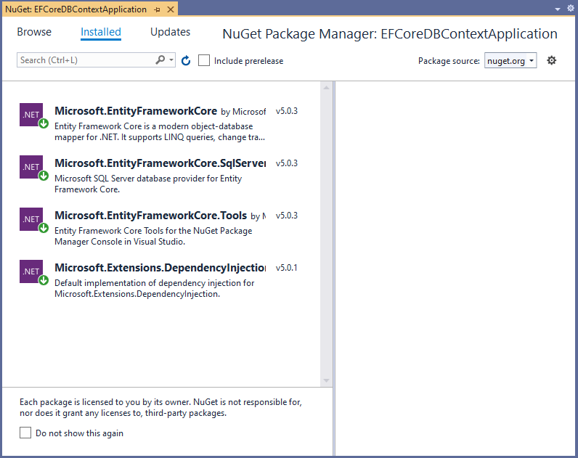Close the NuGet EFCoreDBContextApplication tab
578x458 pixels.
coord(171,9)
